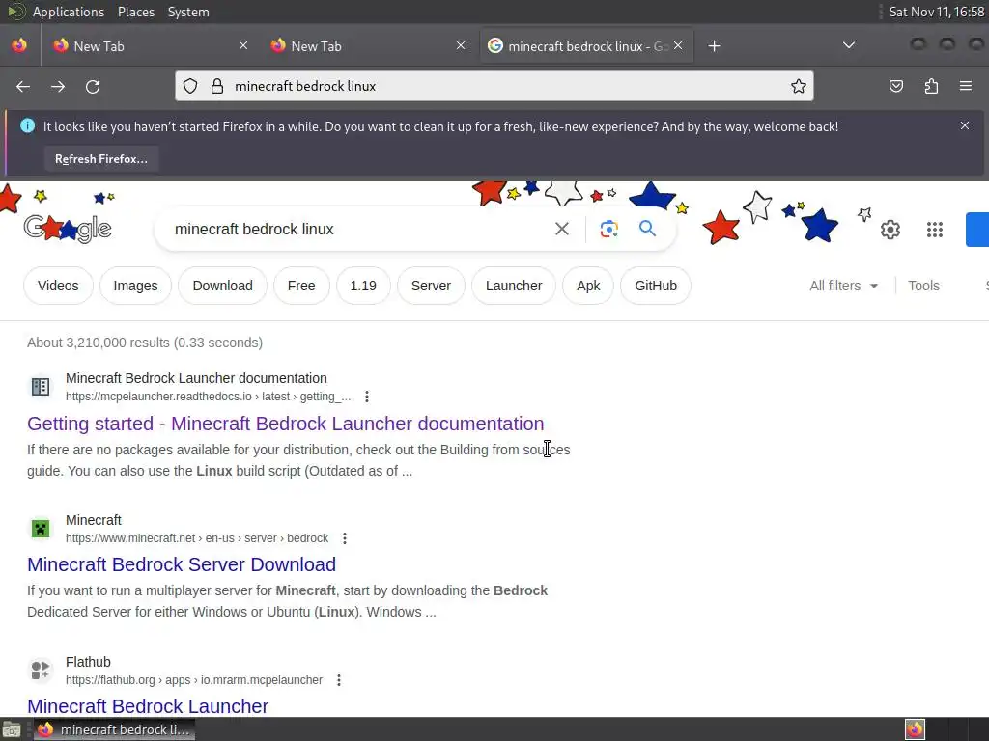Click the www.minecraft.net server bedrock URL
The image size is (989, 741).
click(197, 538)
